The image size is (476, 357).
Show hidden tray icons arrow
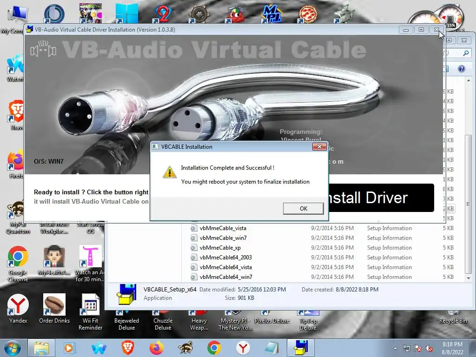click(x=395, y=348)
